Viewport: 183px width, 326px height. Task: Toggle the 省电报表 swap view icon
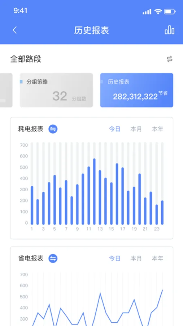tap(53, 258)
